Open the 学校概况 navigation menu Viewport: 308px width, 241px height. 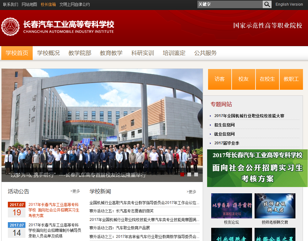(x=48, y=53)
